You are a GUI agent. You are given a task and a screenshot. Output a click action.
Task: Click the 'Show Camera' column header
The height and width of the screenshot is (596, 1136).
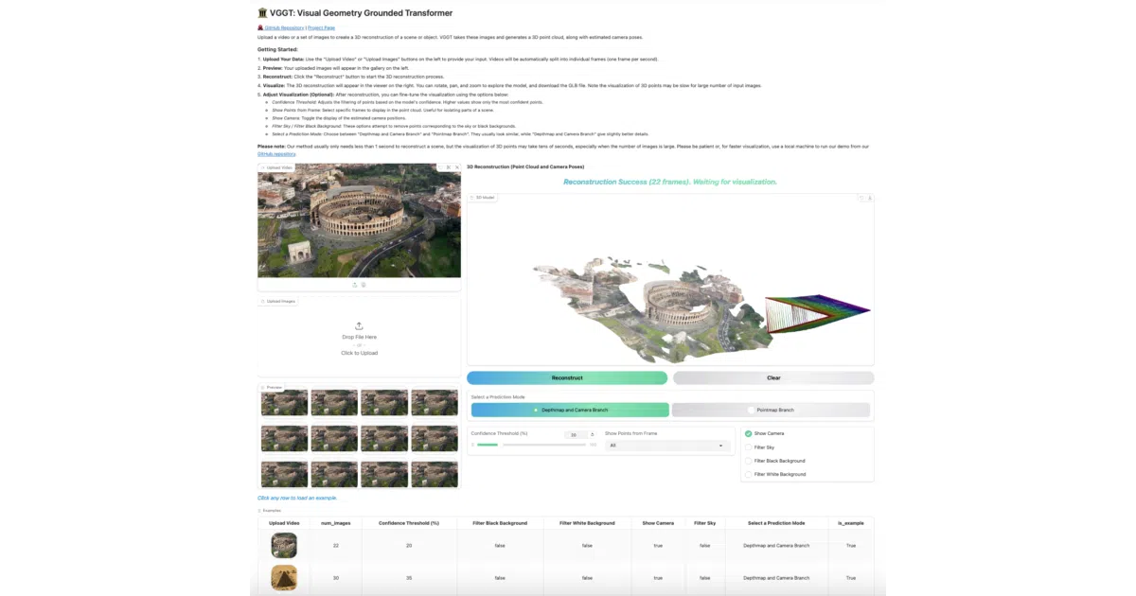(x=658, y=522)
